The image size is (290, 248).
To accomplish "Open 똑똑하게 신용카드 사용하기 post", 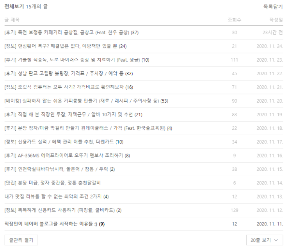I will pyautogui.click(x=63, y=210).
